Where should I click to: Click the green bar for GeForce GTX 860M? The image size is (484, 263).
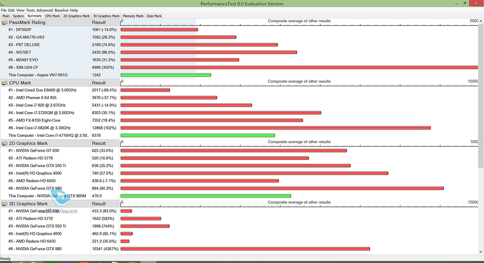point(206,196)
